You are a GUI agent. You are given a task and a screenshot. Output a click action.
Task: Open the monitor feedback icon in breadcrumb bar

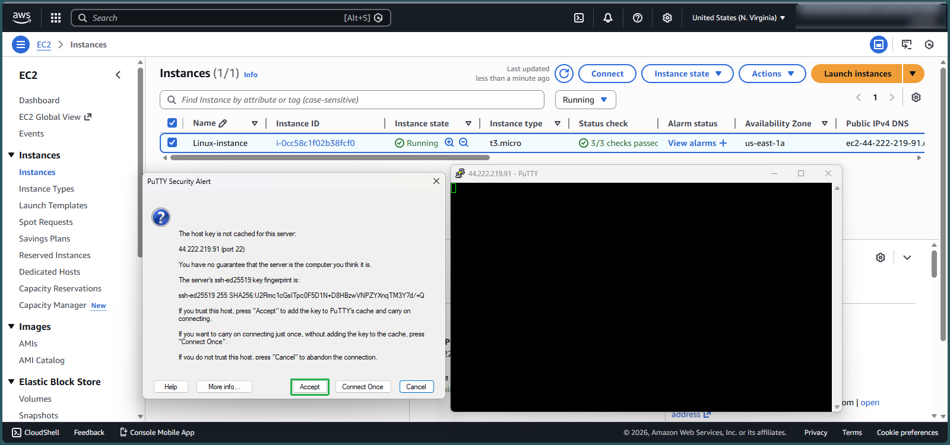pos(907,44)
